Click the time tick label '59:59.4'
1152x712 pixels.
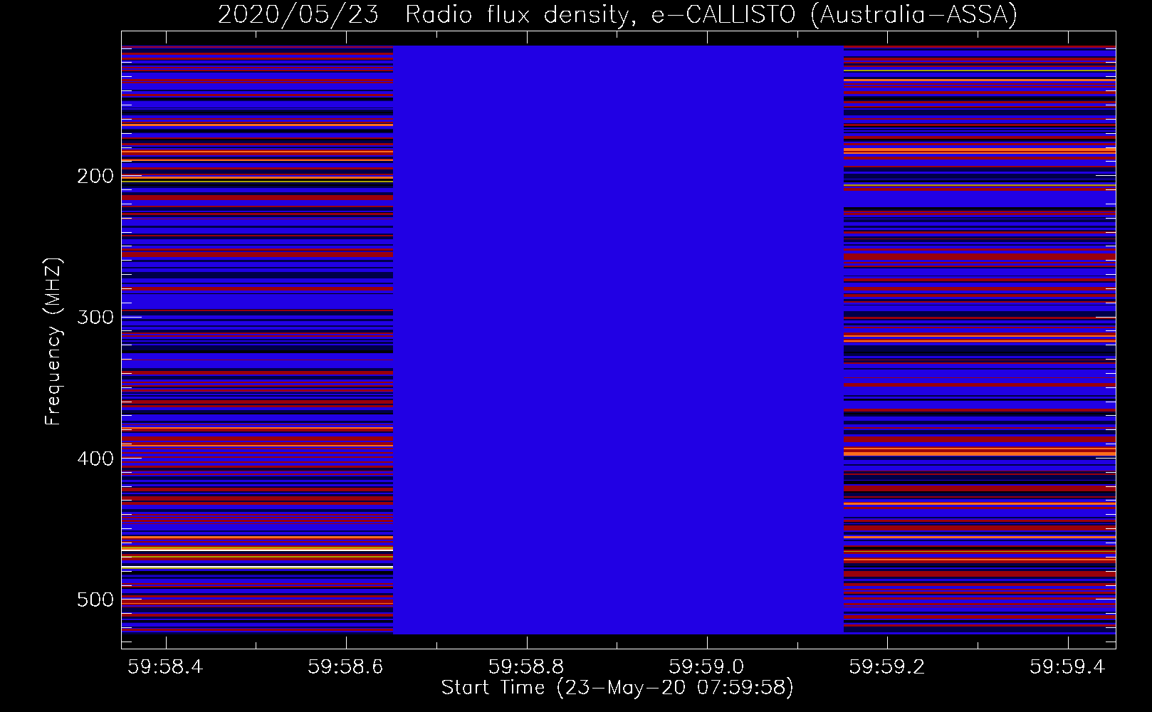(1068, 666)
